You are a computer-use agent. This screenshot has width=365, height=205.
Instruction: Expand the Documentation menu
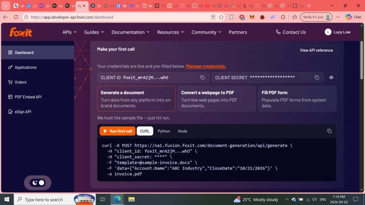tap(130, 32)
